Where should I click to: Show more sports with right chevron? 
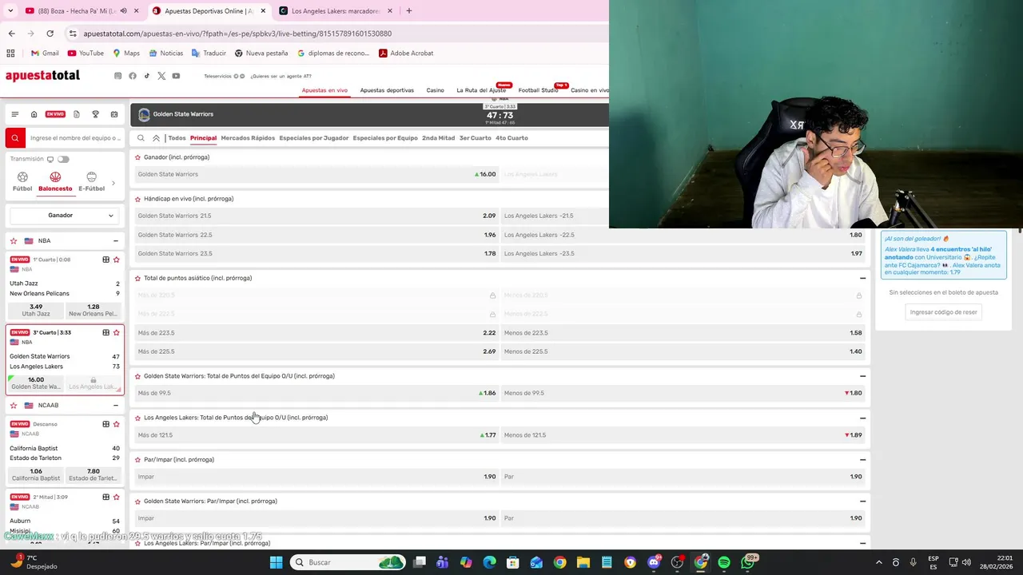click(x=113, y=183)
